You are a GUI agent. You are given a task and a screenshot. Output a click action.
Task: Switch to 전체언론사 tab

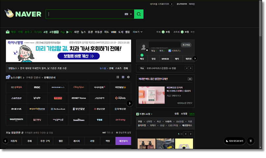(50, 78)
